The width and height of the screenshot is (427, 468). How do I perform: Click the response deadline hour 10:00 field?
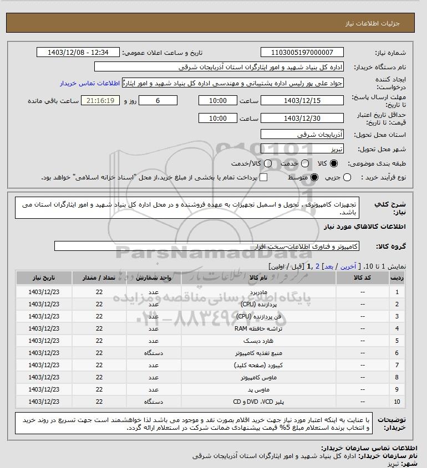pos(218,101)
